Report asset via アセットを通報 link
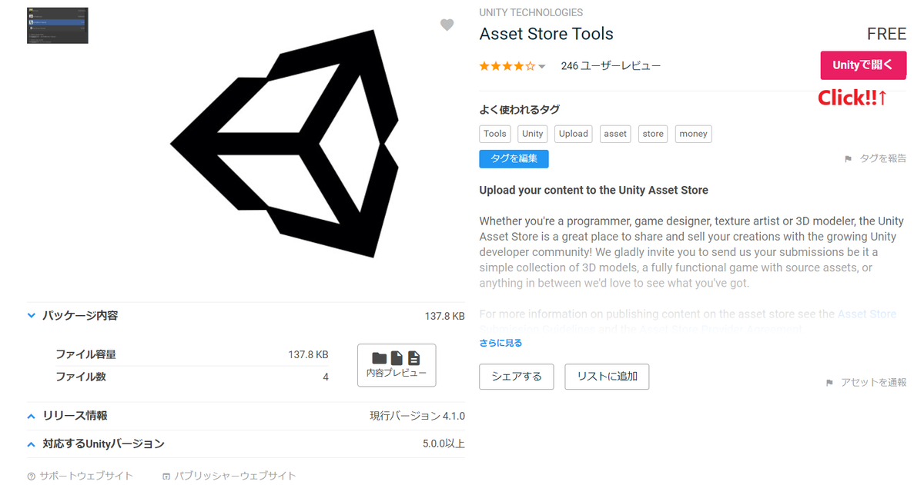 pyautogui.click(x=874, y=383)
